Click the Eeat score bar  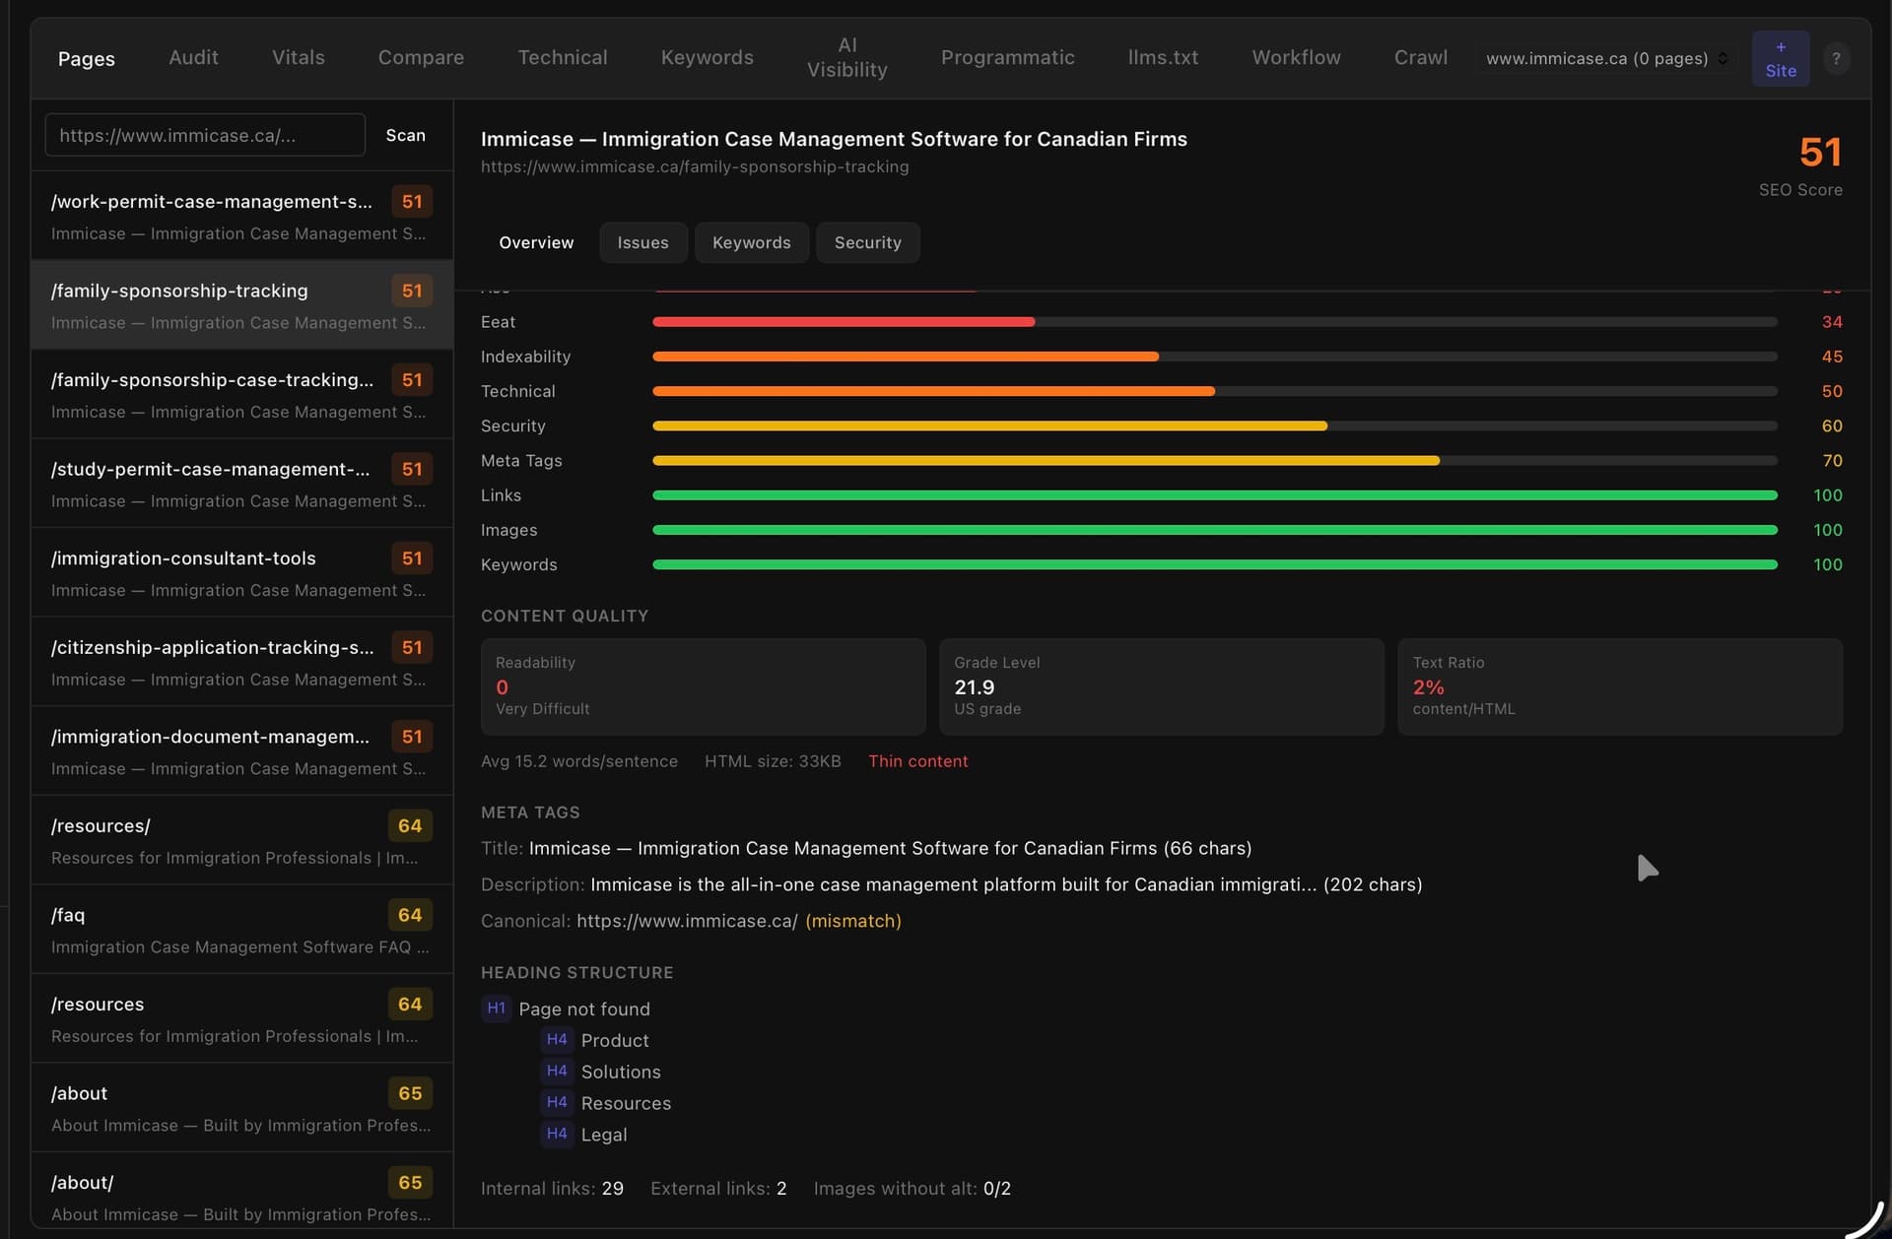click(1215, 322)
